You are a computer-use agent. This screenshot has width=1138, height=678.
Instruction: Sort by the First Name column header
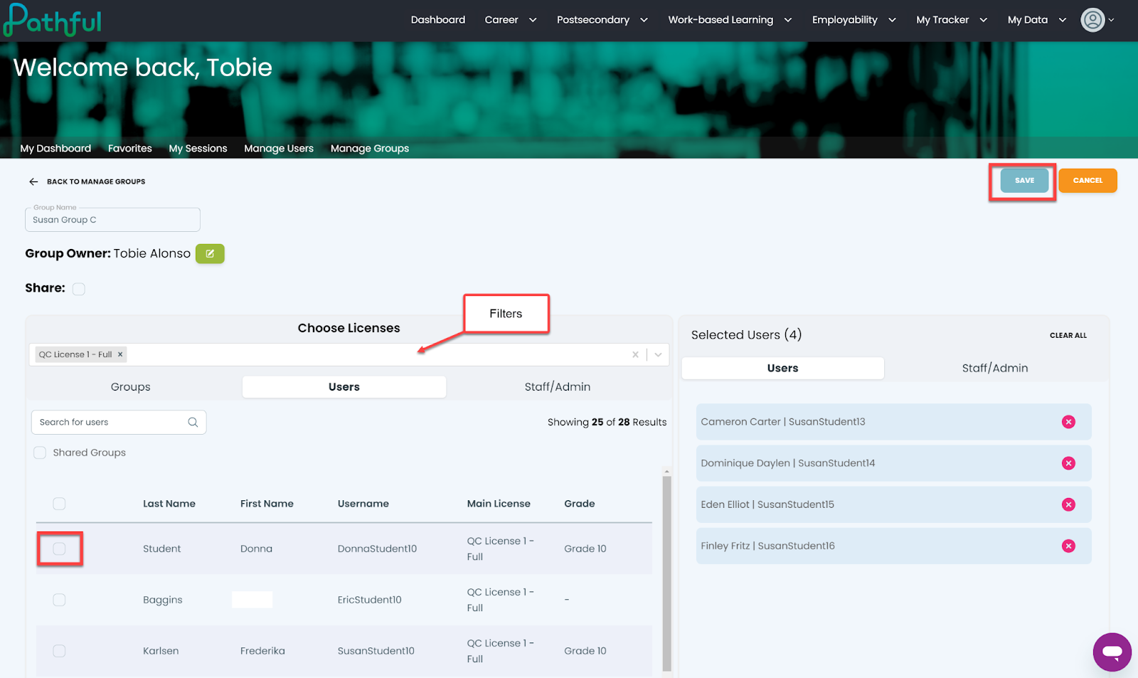[267, 504]
